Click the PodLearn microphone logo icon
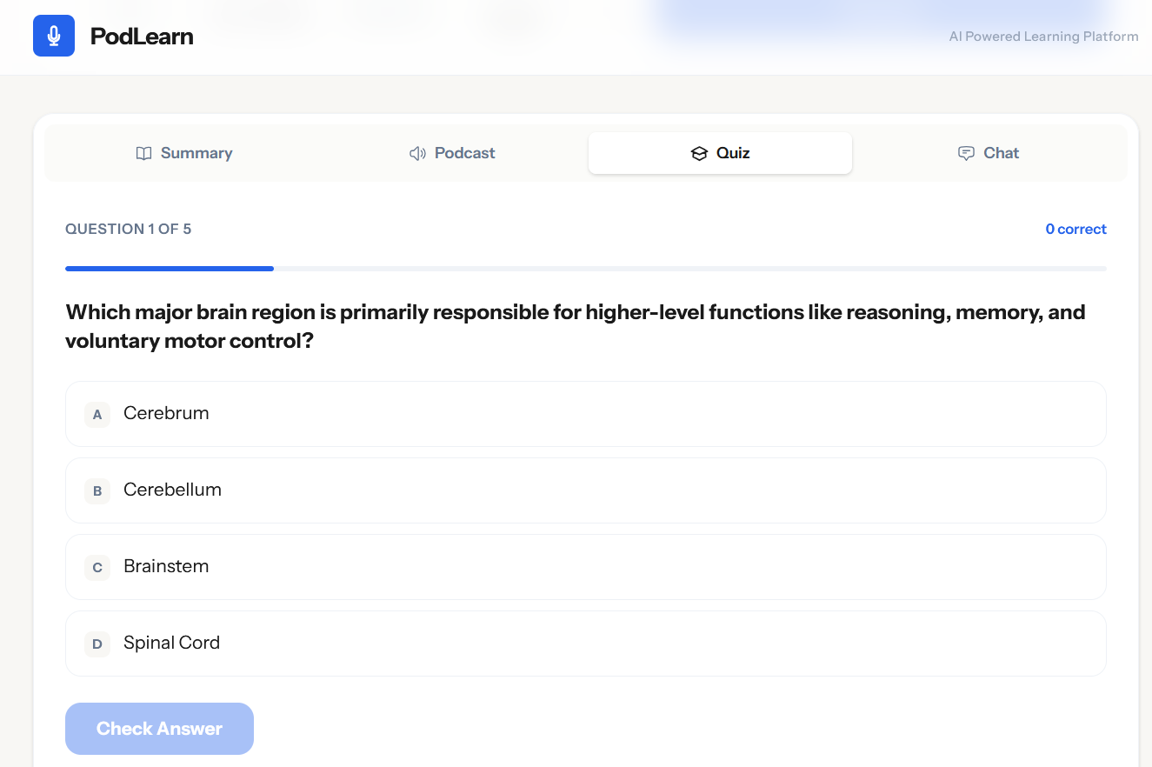This screenshot has width=1152, height=767. [x=54, y=36]
